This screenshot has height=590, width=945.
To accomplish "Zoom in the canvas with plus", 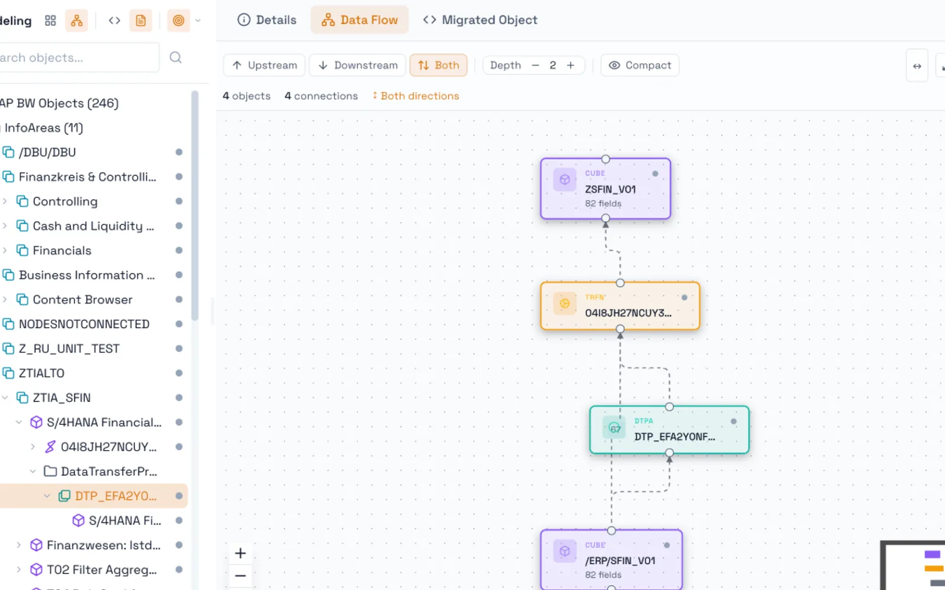I will (x=240, y=553).
